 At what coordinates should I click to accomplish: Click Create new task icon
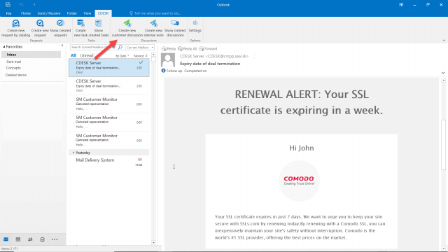click(80, 23)
